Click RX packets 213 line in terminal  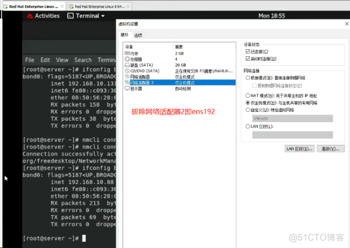pyautogui.click(x=83, y=203)
